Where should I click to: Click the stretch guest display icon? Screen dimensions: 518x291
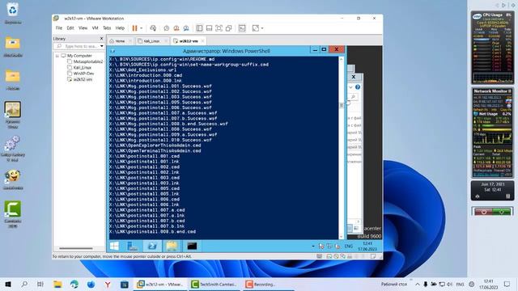[256, 28]
